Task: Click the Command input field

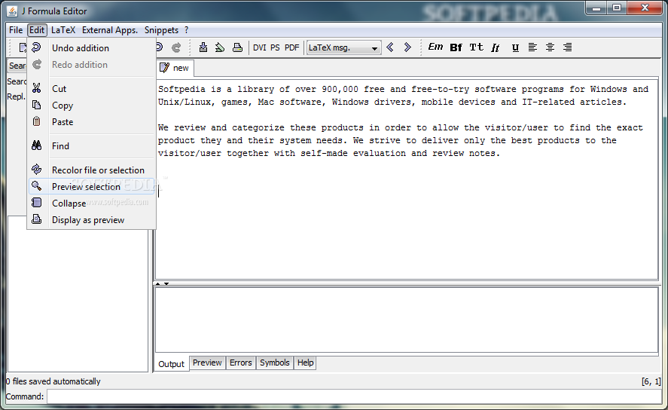Action: [x=354, y=396]
